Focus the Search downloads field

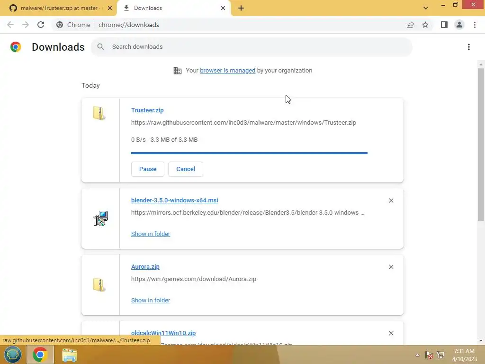tap(251, 47)
